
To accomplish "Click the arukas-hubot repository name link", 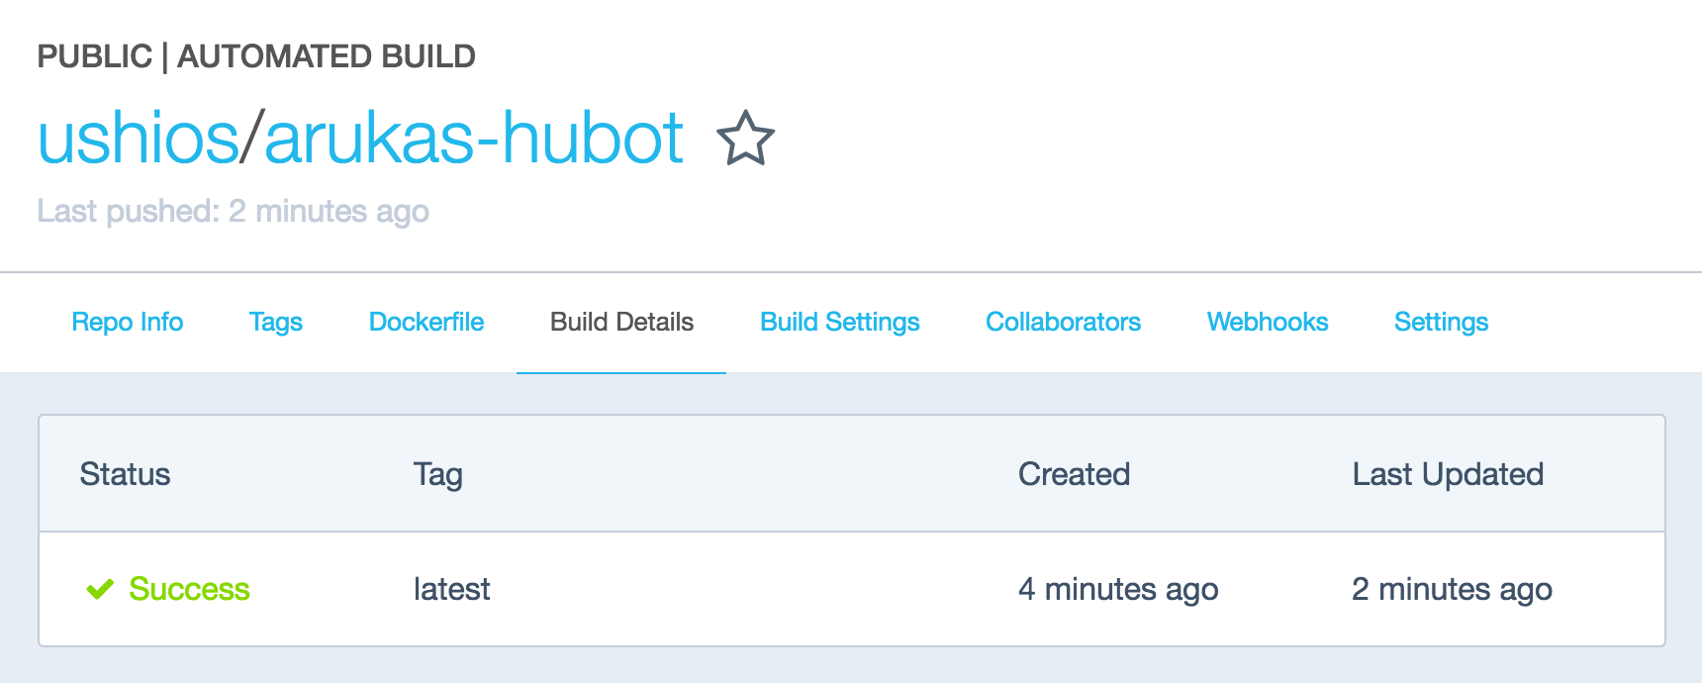I will point(474,138).
